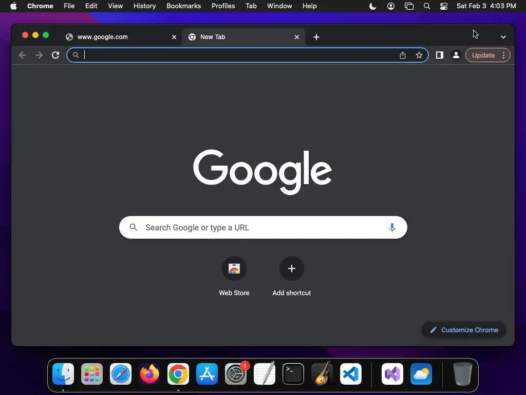Open Spotlight search in menu bar
526x395 pixels.
coord(427,6)
